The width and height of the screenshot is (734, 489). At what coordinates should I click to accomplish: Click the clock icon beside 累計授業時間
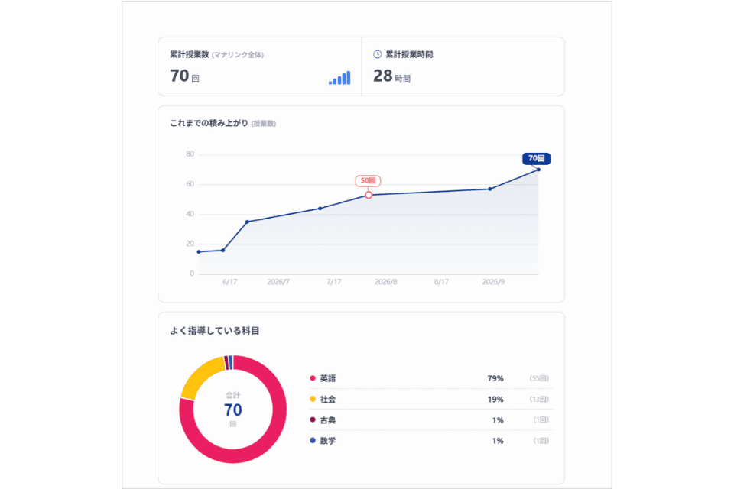coord(377,54)
